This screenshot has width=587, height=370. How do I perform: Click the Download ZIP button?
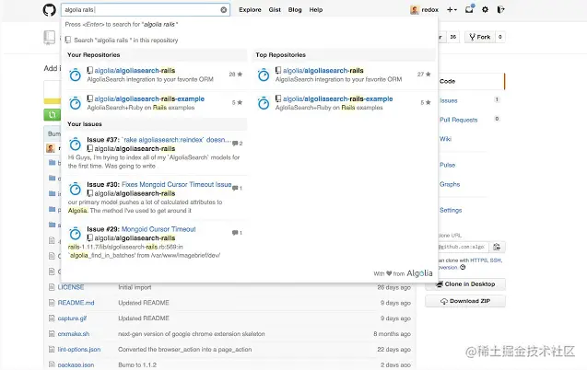pos(465,301)
